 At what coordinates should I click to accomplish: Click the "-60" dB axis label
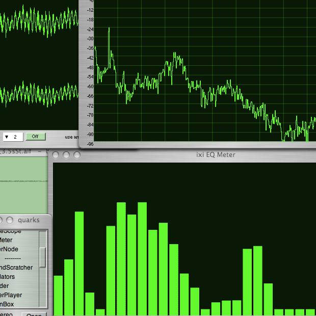[x=90, y=87]
